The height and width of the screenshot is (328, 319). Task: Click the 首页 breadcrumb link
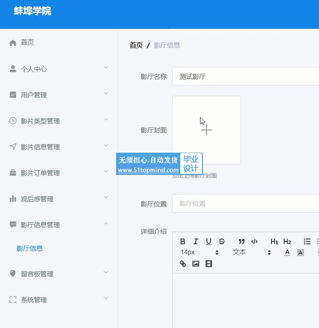point(136,45)
